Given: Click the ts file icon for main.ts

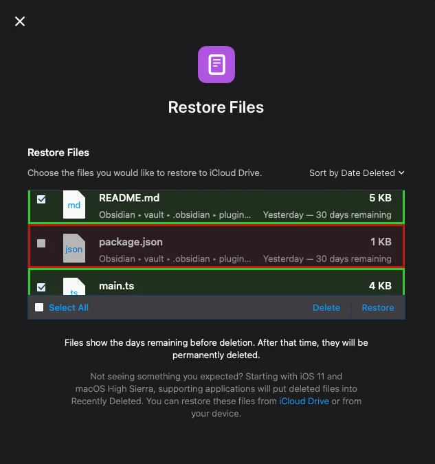Looking at the screenshot, I should (74, 287).
